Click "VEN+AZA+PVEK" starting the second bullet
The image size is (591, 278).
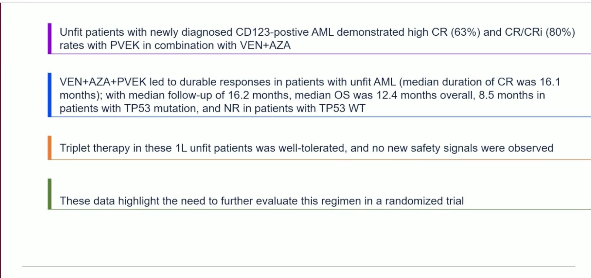pos(103,82)
